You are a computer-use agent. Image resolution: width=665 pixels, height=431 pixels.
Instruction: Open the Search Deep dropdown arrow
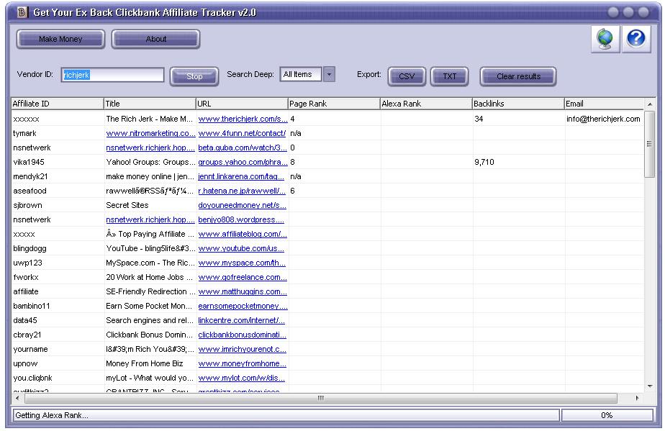click(x=329, y=75)
